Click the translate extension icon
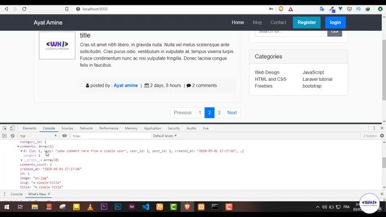This screenshot has height=217, width=386. [322, 9]
